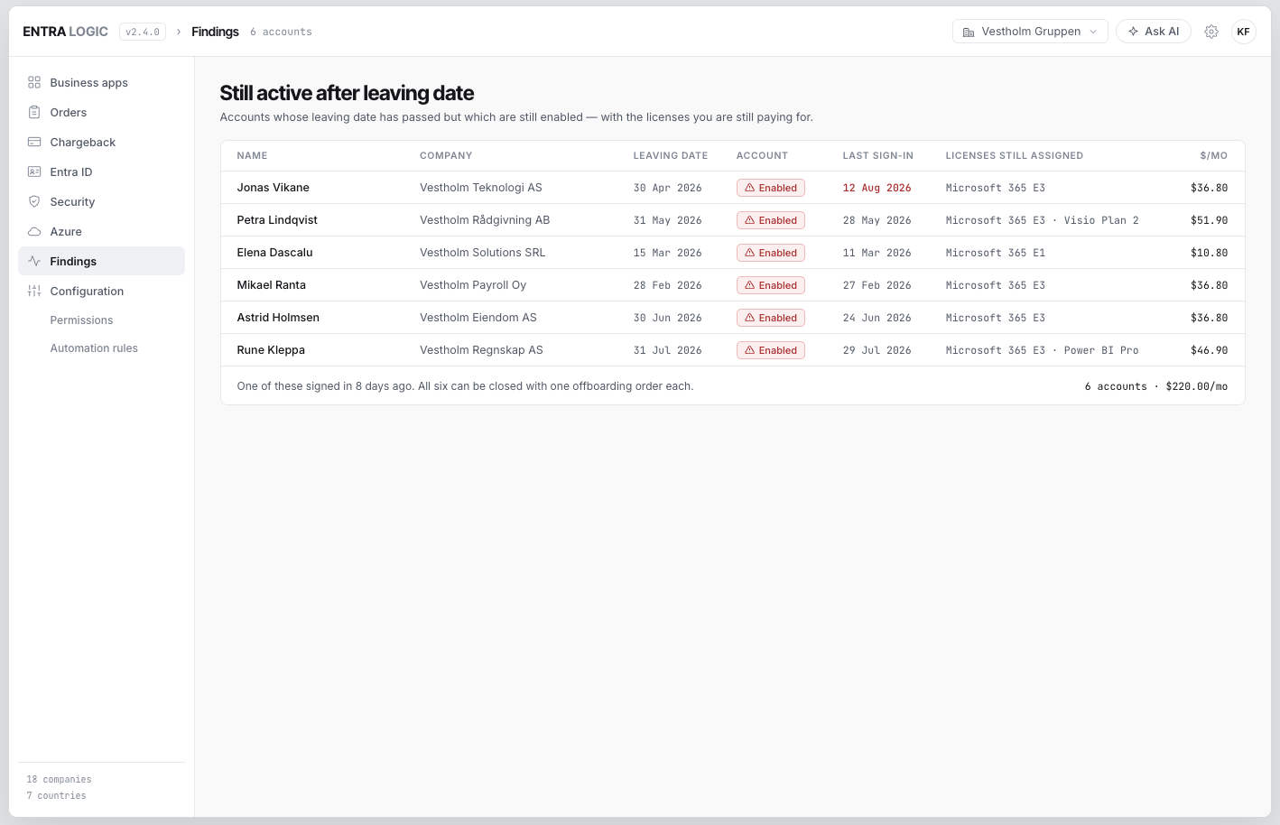Click the v2.4.0 version badge
1280x825 pixels.
[143, 32]
